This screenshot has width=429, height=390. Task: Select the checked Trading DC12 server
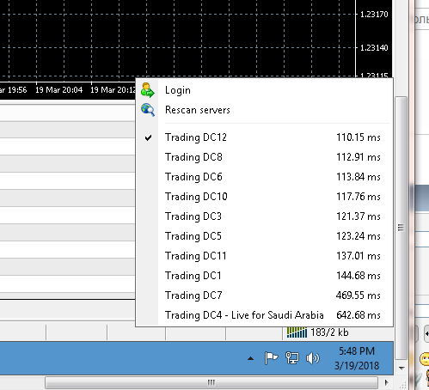pyautogui.click(x=264, y=137)
